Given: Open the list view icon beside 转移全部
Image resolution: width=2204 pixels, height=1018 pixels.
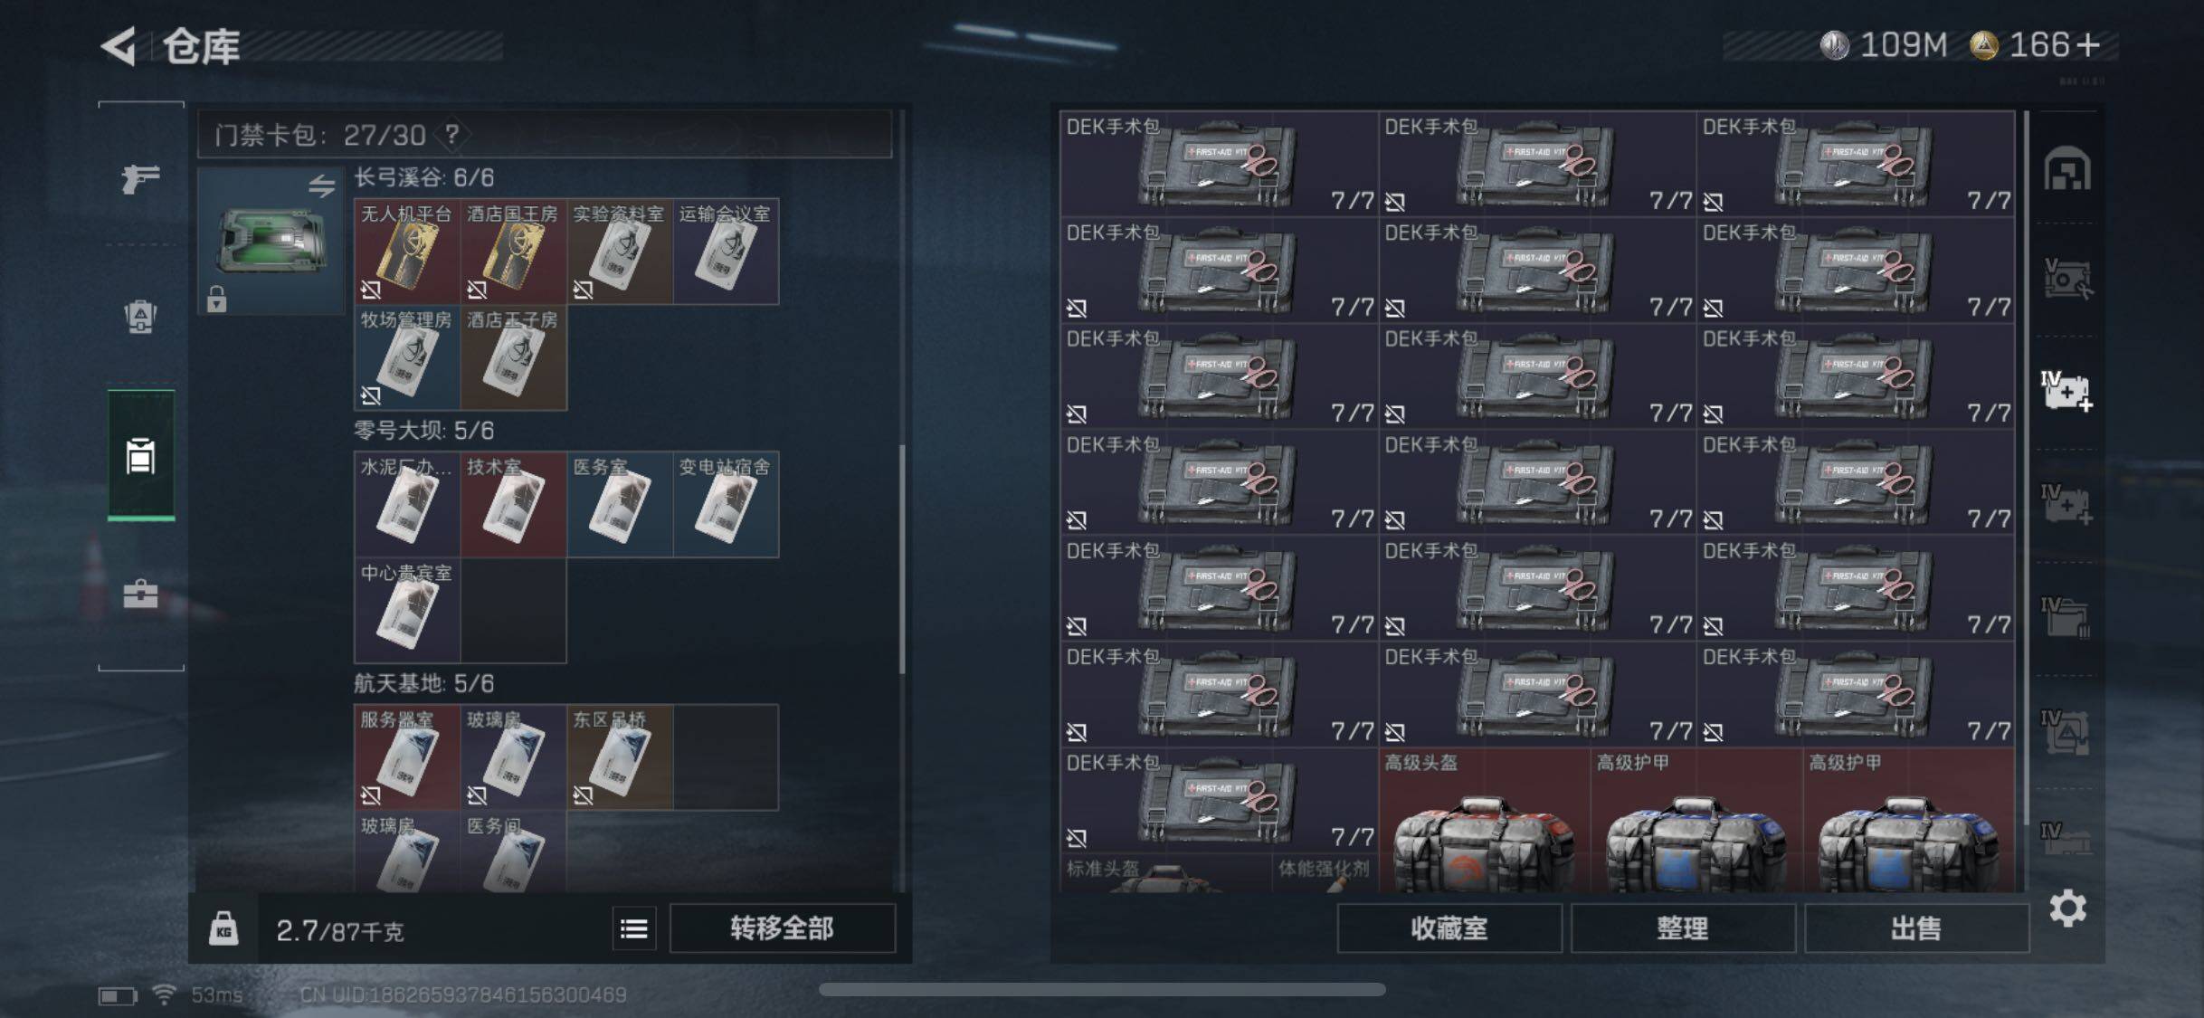Looking at the screenshot, I should (x=634, y=928).
